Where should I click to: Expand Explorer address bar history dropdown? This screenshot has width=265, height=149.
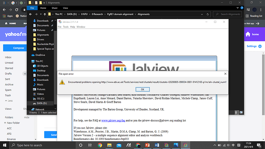point(202,14)
